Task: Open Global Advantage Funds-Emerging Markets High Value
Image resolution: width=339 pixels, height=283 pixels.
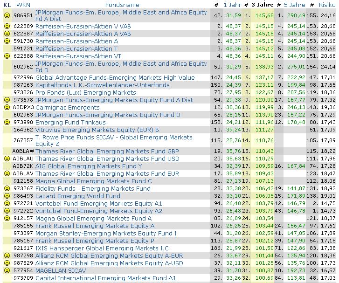Action: click(x=115, y=77)
